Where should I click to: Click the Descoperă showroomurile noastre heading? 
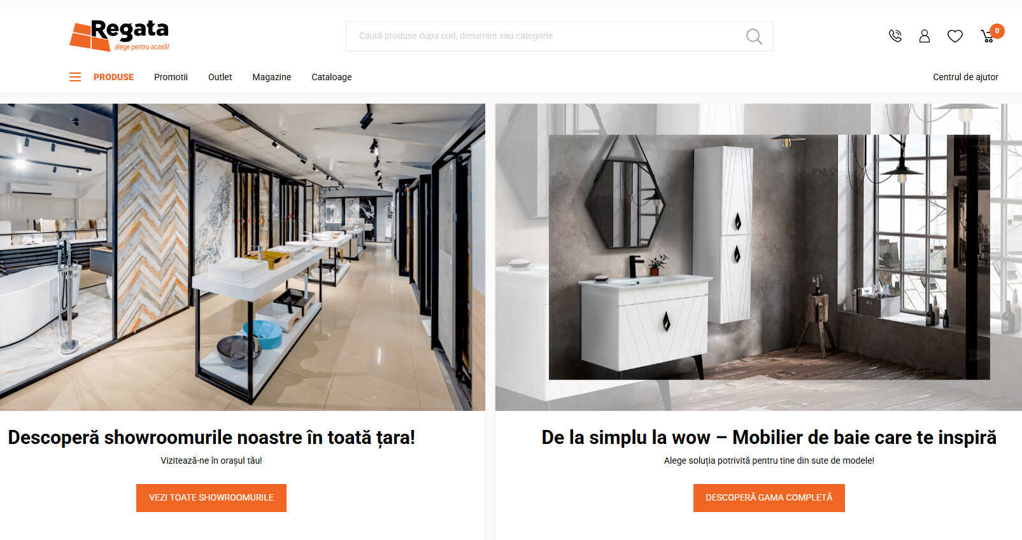(x=211, y=438)
